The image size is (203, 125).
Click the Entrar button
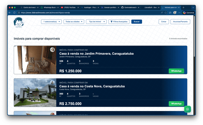(x=164, y=22)
